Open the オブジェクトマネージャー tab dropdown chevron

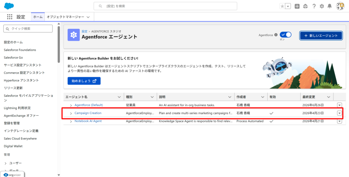[88, 17]
